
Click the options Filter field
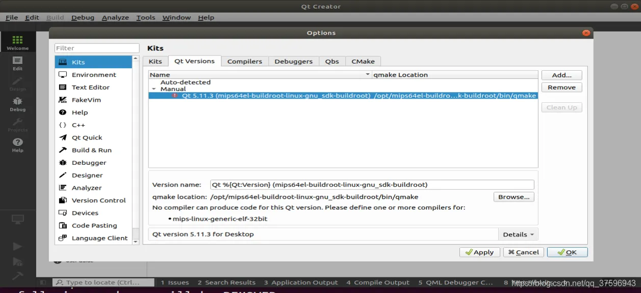[x=97, y=48]
